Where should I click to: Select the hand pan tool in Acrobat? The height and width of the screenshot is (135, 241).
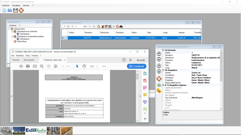pos(84,66)
